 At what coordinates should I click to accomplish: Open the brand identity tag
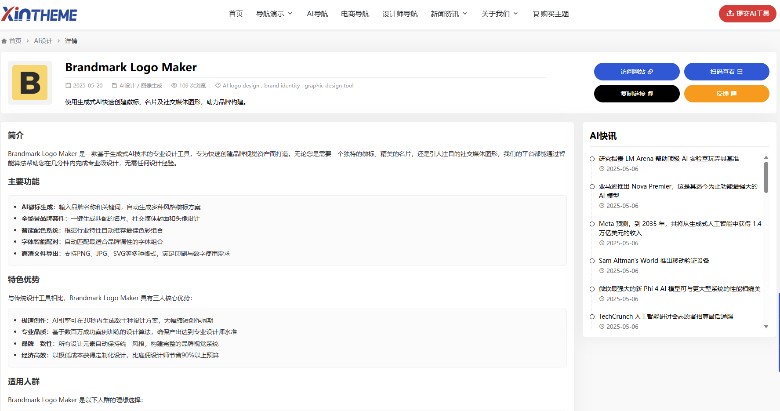click(282, 86)
